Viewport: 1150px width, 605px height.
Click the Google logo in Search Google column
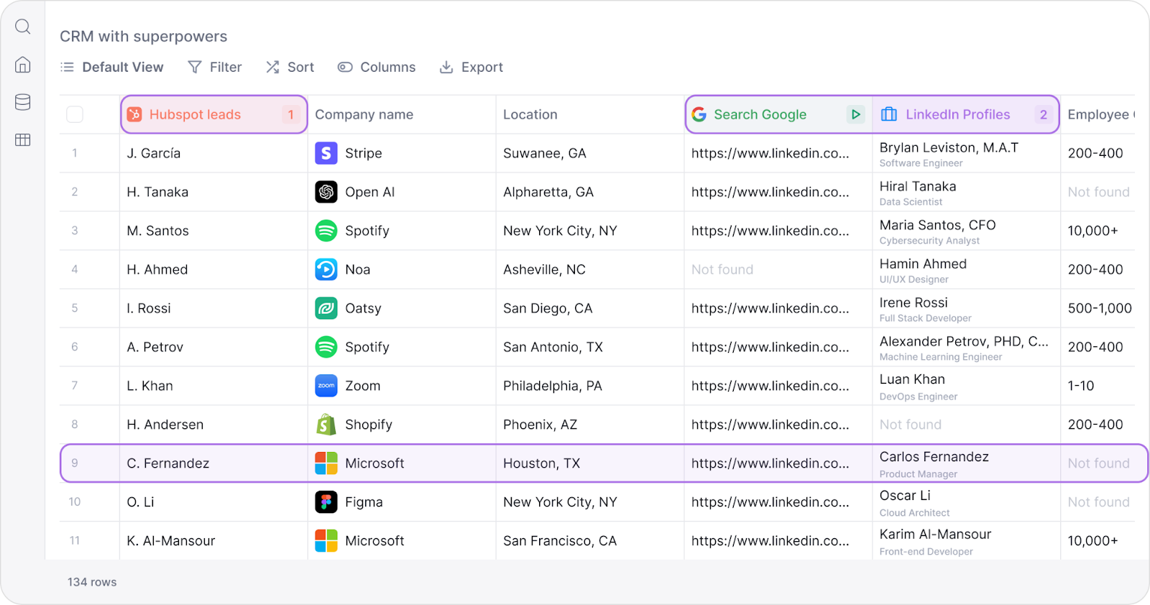[x=699, y=114]
